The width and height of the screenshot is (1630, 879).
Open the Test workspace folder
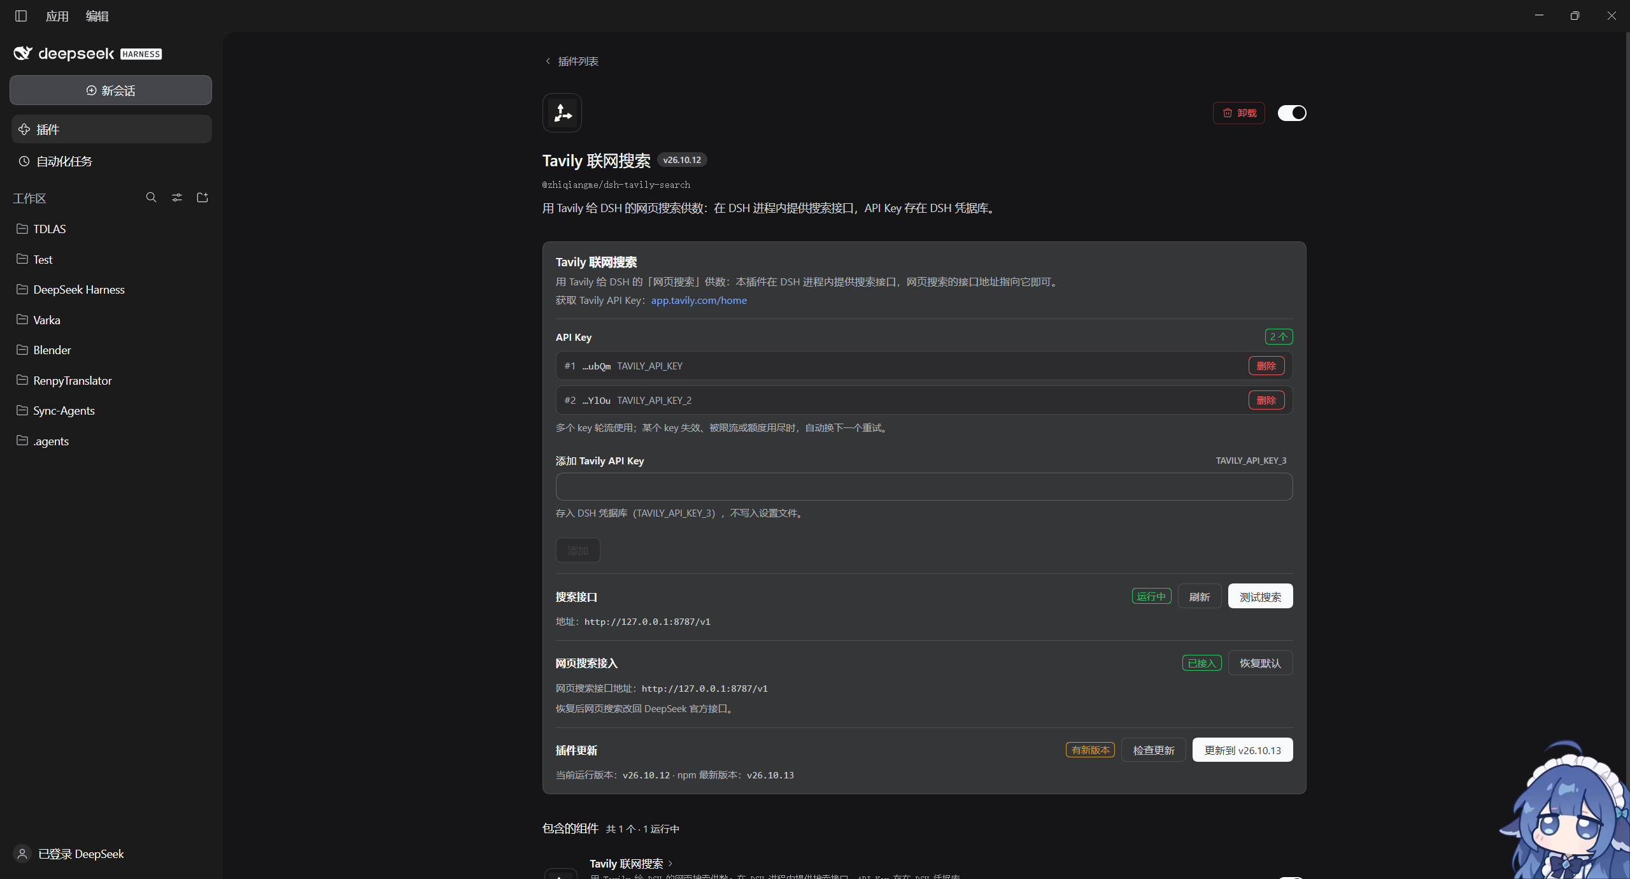point(111,259)
